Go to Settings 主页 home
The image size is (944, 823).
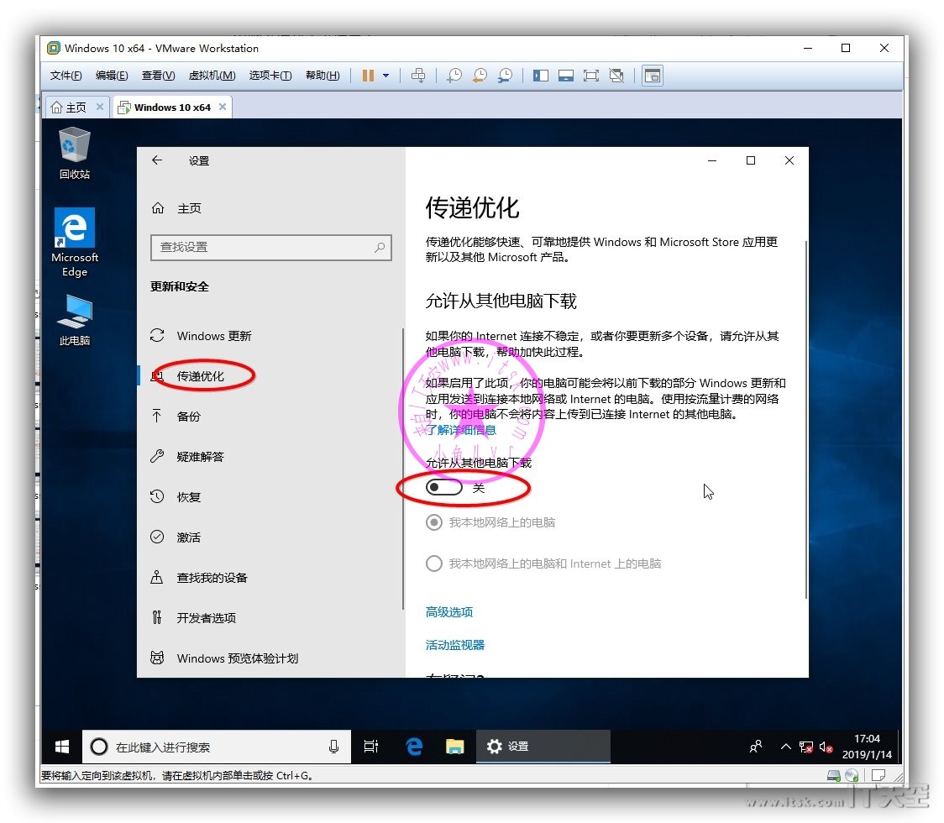click(x=176, y=208)
